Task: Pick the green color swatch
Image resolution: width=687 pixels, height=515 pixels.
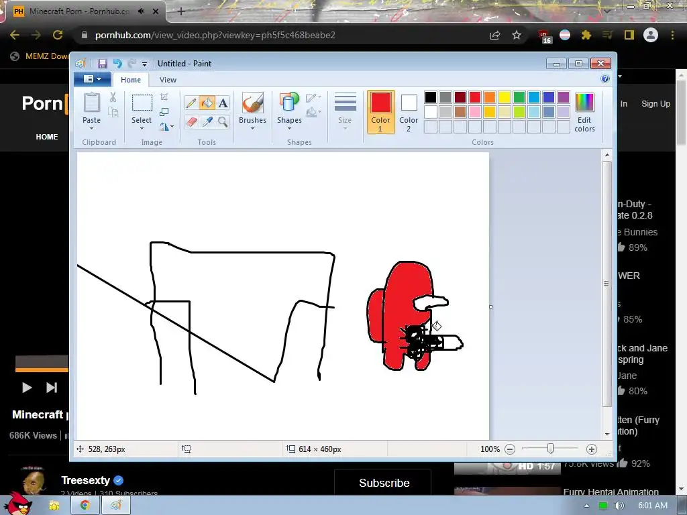Action: [519, 97]
